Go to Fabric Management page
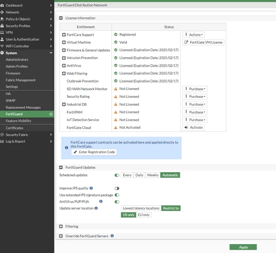The image size is (276, 253). tap(20, 80)
